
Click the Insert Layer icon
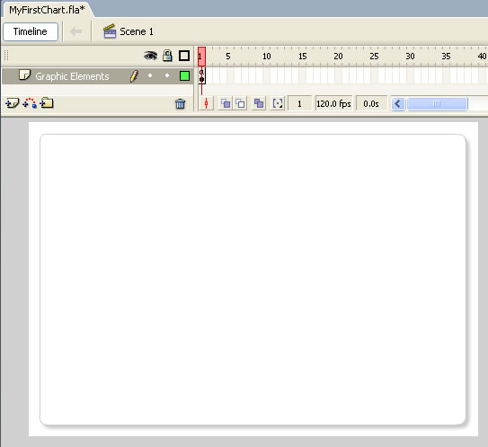[x=13, y=103]
